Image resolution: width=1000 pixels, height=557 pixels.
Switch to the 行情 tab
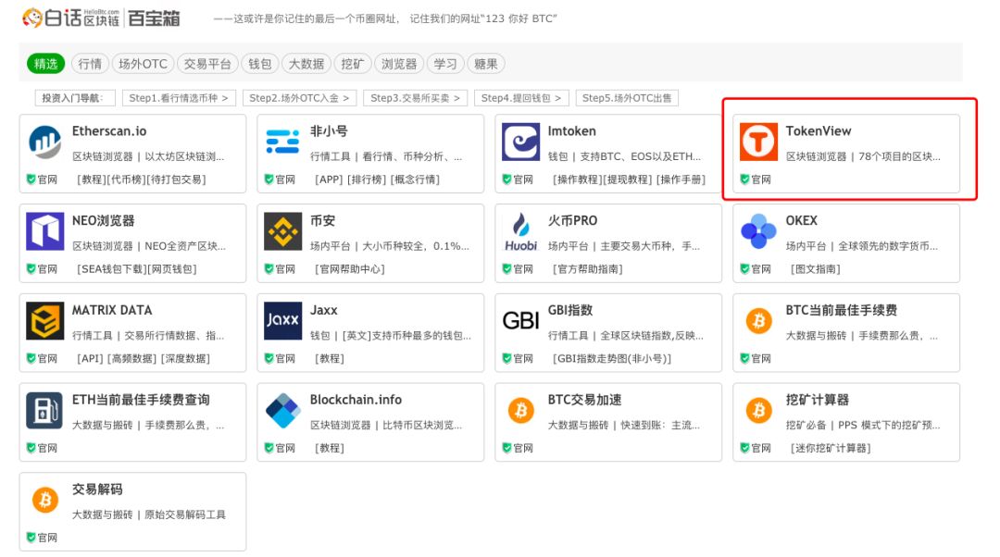pyautogui.click(x=90, y=64)
